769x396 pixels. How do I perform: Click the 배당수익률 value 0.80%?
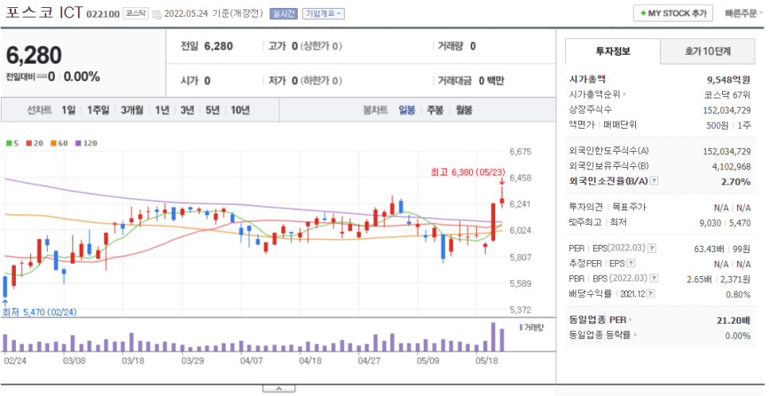[738, 294]
